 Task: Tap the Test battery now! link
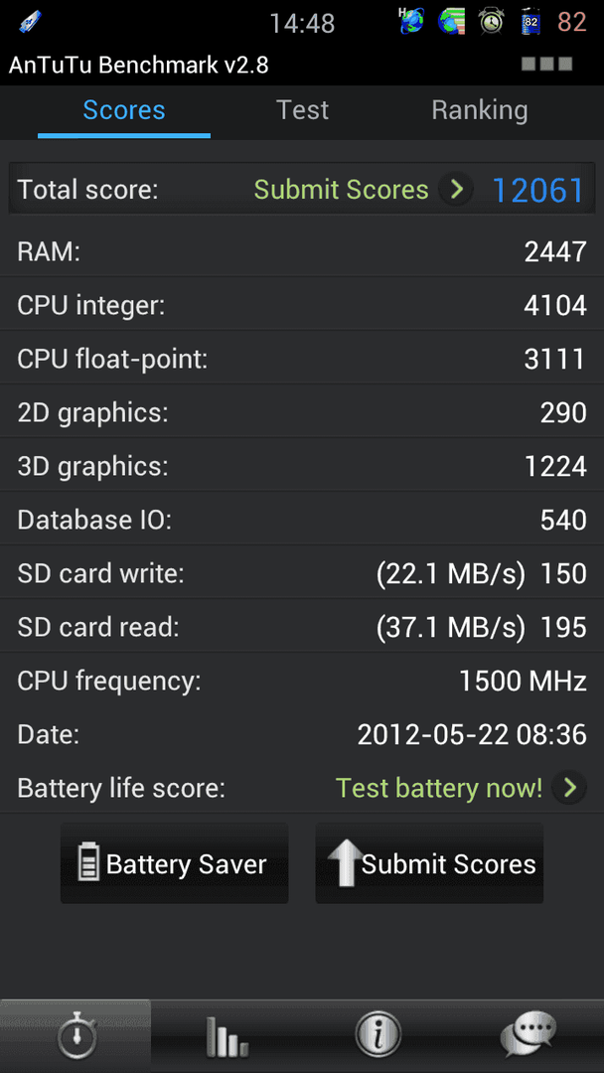(x=438, y=788)
